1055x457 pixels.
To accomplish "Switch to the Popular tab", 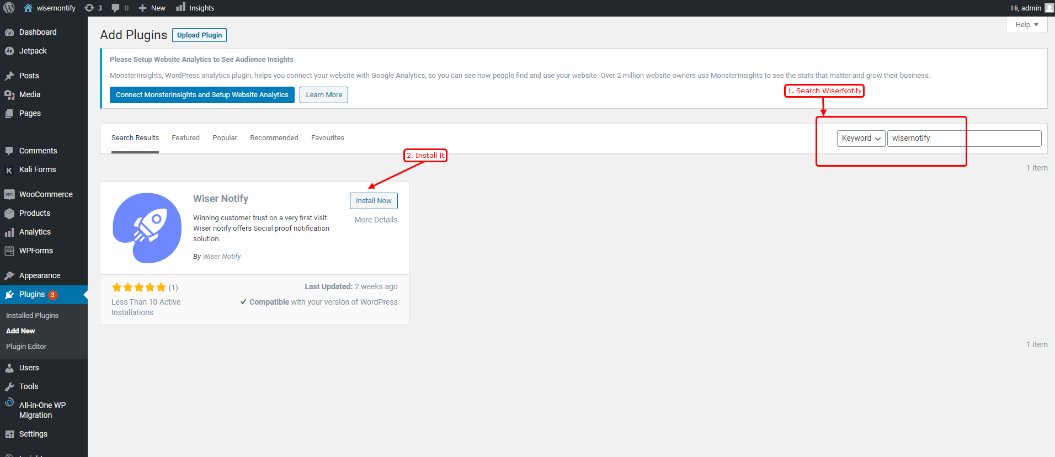I will tap(225, 138).
